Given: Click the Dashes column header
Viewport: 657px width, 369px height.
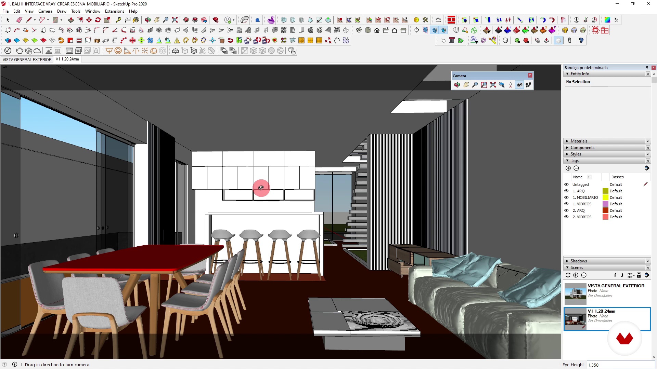Looking at the screenshot, I should (x=617, y=177).
